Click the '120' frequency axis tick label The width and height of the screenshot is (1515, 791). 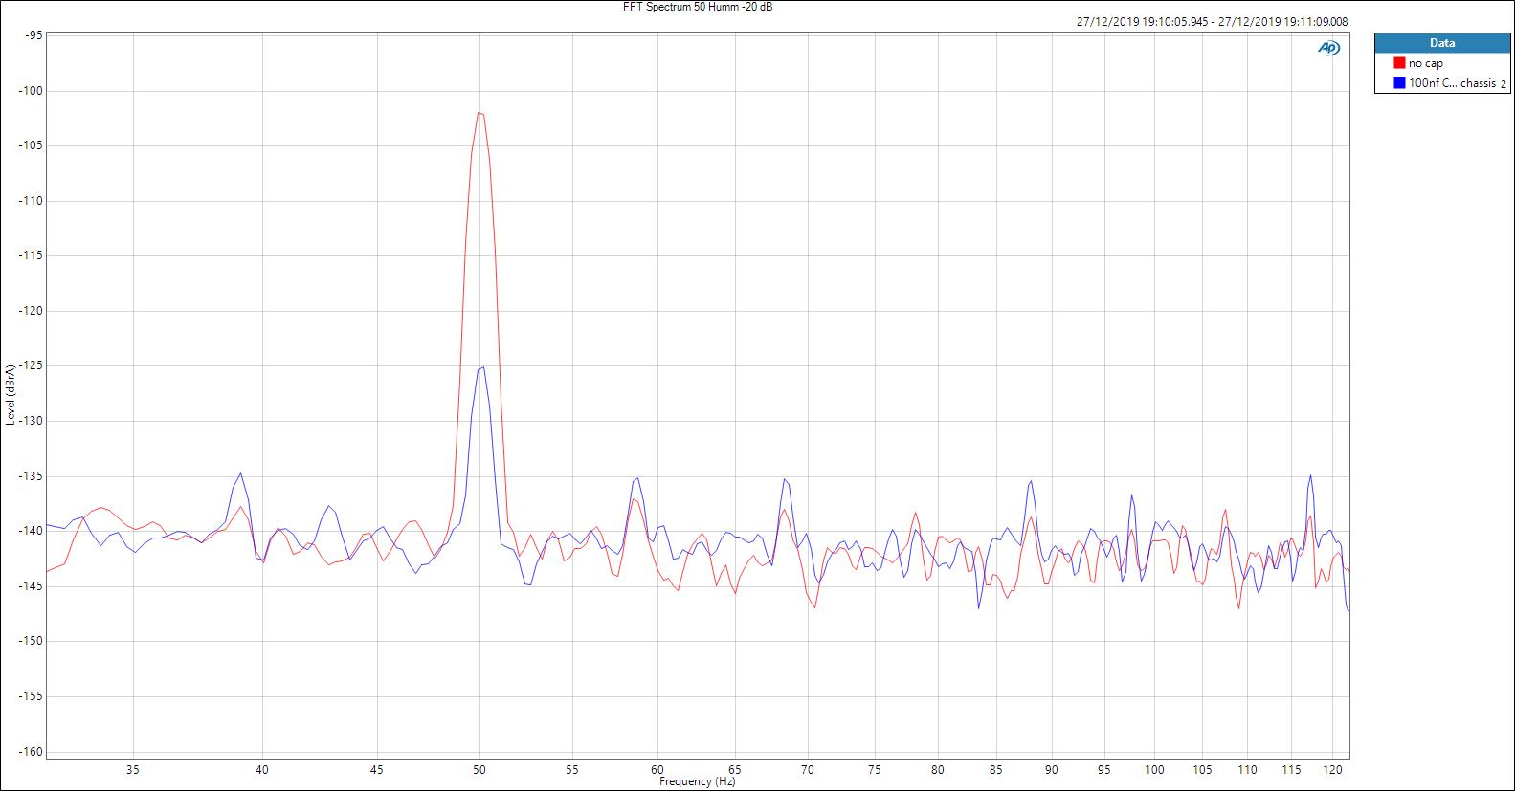[x=1331, y=769]
